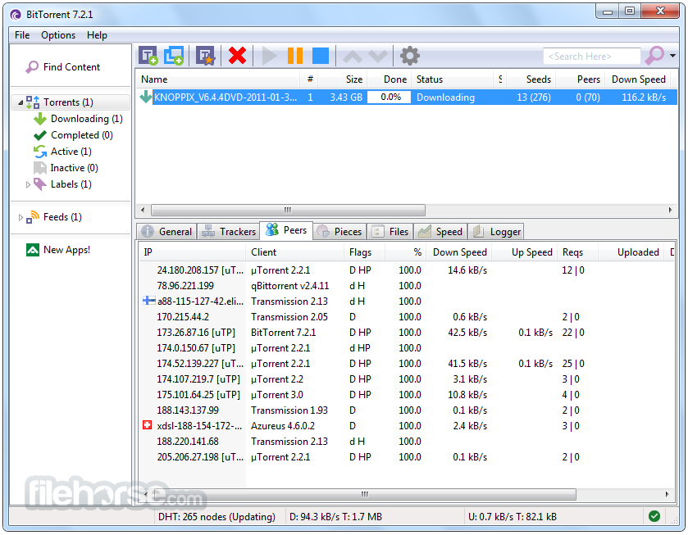Collapse the Torrents tree node

19,102
